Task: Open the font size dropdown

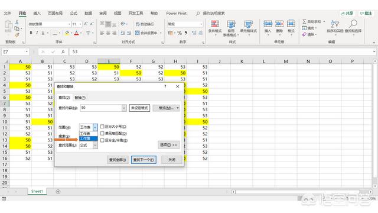Action: pyautogui.click(x=80, y=24)
